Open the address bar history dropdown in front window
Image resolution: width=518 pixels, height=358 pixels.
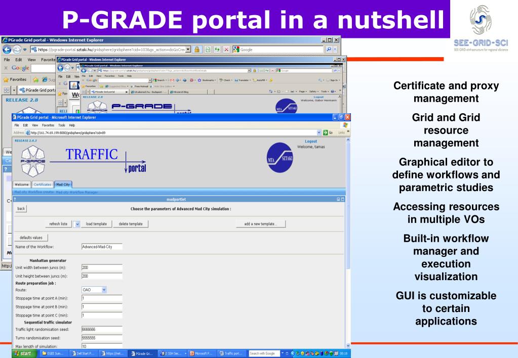pyautogui.click(x=319, y=132)
